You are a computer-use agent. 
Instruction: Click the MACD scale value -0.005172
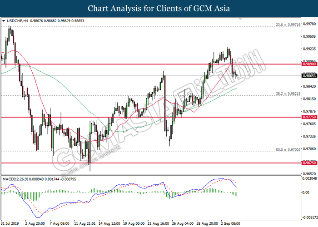310,217
